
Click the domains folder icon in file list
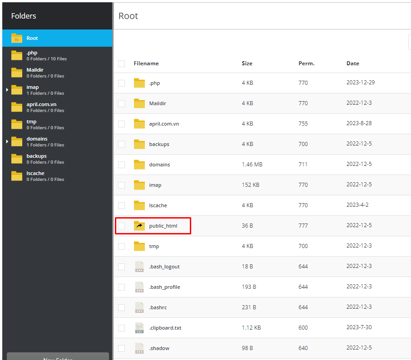pos(139,165)
